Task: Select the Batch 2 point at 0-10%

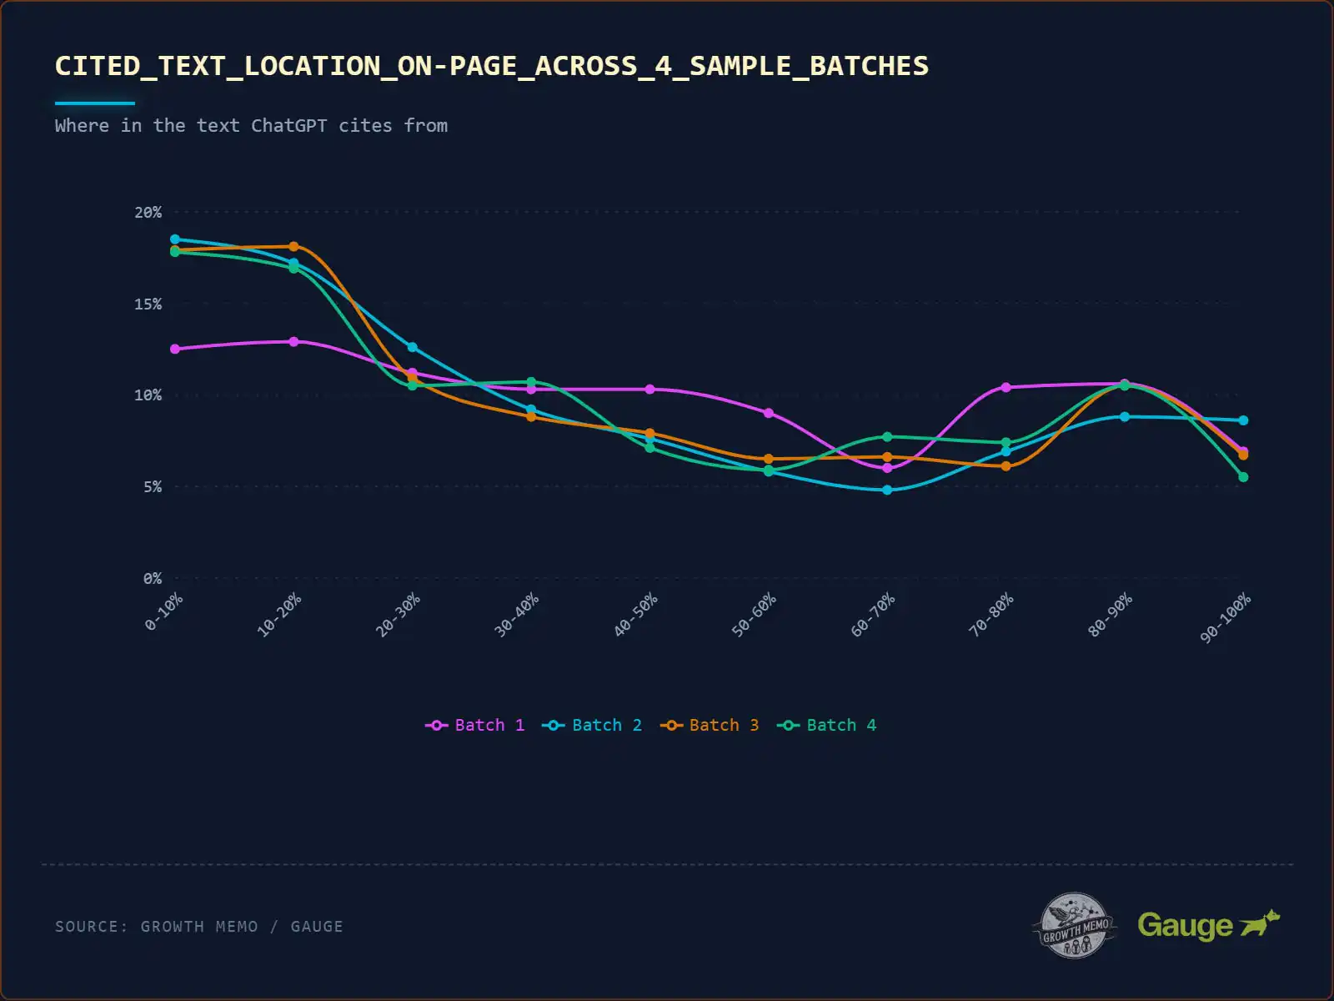Action: pos(175,239)
